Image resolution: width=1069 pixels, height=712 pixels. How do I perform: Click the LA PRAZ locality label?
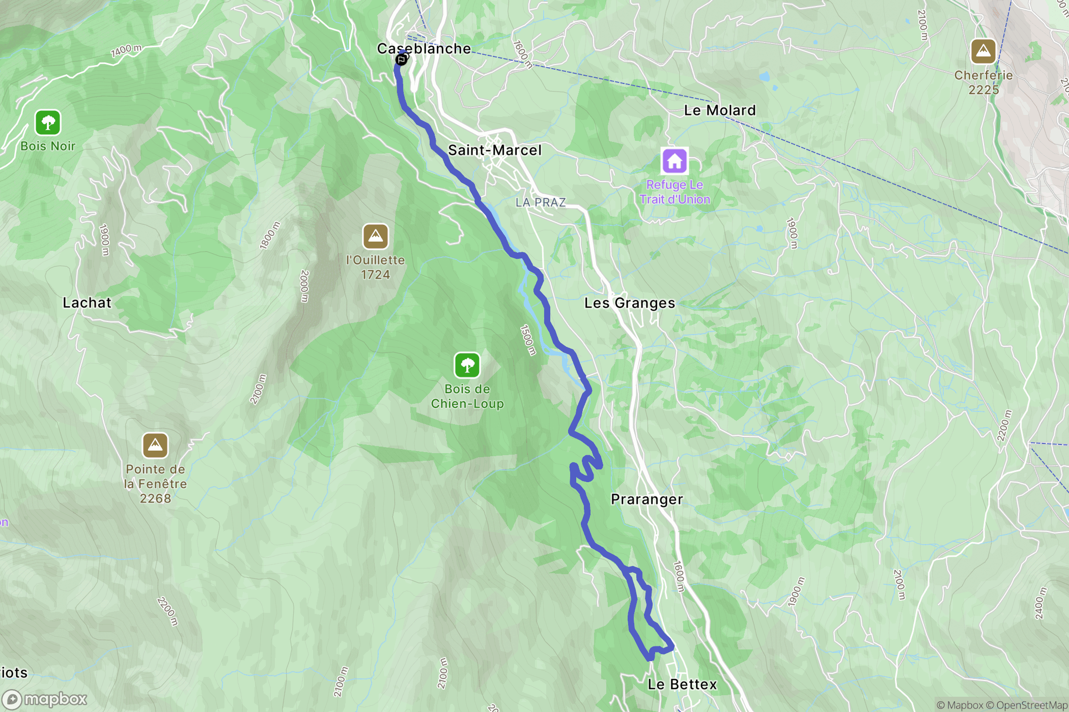541,202
